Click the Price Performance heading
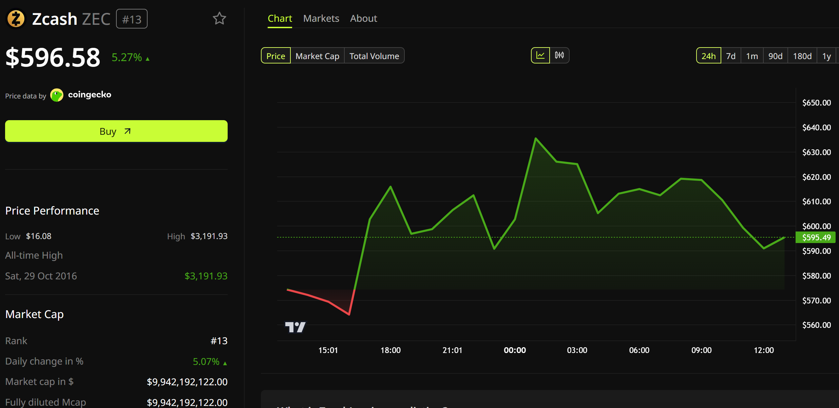Viewport: 839px width, 408px height. coord(52,211)
